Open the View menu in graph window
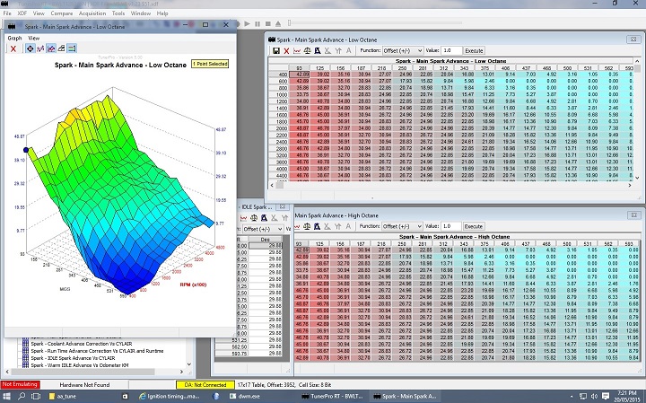Screen dimensions: 646x403 (34, 38)
